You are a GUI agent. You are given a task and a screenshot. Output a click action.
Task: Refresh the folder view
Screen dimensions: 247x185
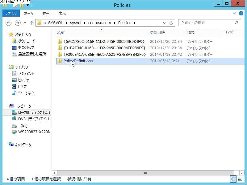click(x=171, y=23)
